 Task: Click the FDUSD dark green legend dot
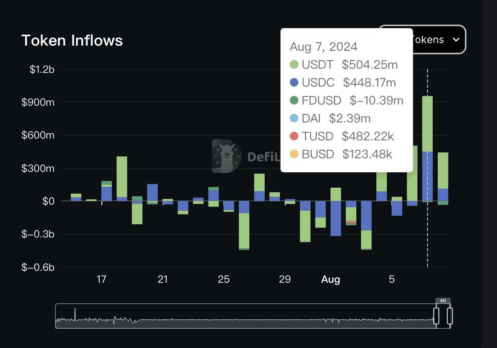coord(294,100)
